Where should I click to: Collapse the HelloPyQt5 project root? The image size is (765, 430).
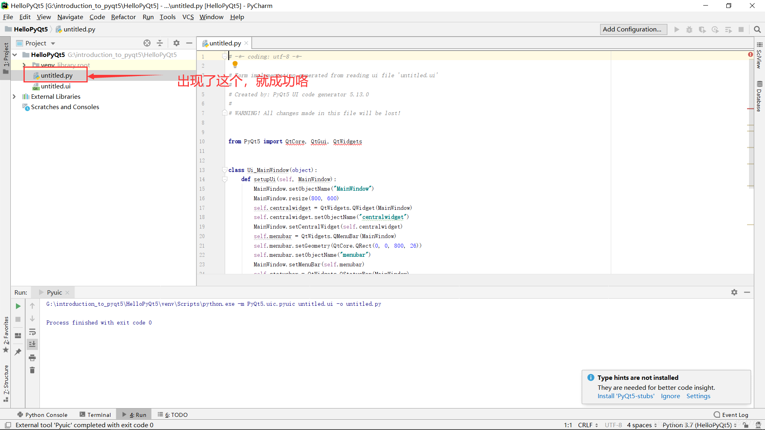tap(15, 55)
